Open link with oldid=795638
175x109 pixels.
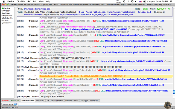click(136, 79)
